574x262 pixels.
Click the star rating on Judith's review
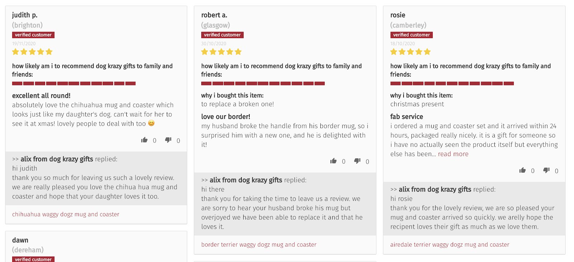coord(32,52)
